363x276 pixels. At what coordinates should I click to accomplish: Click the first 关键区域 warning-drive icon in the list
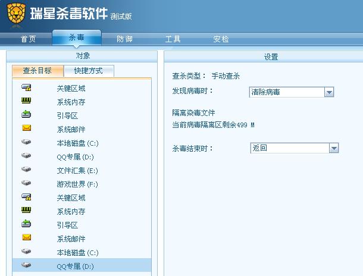(26, 87)
